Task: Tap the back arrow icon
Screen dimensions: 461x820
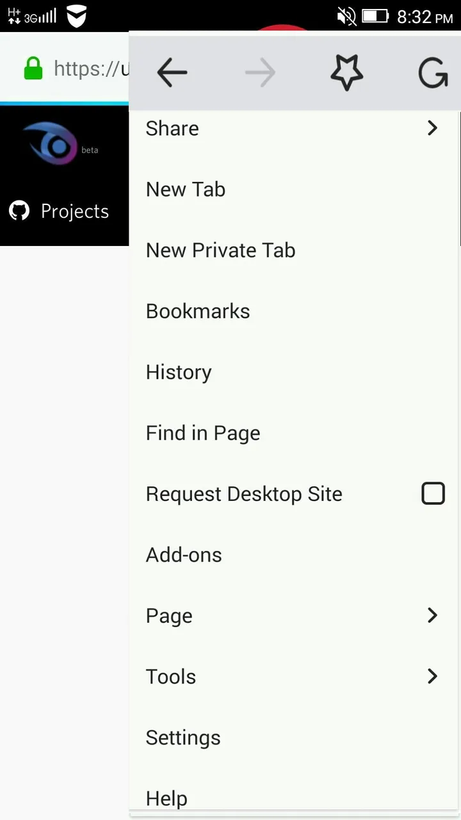Action: click(172, 73)
